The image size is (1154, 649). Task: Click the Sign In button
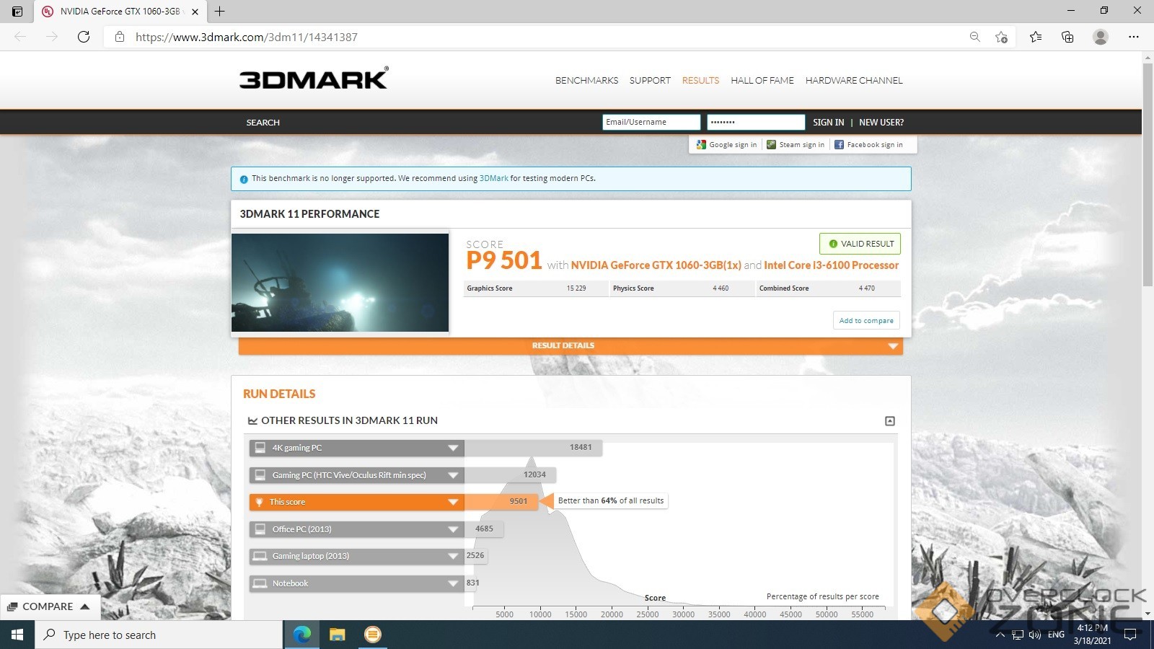[828, 123]
